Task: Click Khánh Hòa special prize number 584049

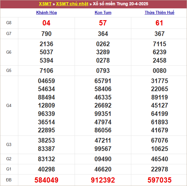Action: click(46, 180)
